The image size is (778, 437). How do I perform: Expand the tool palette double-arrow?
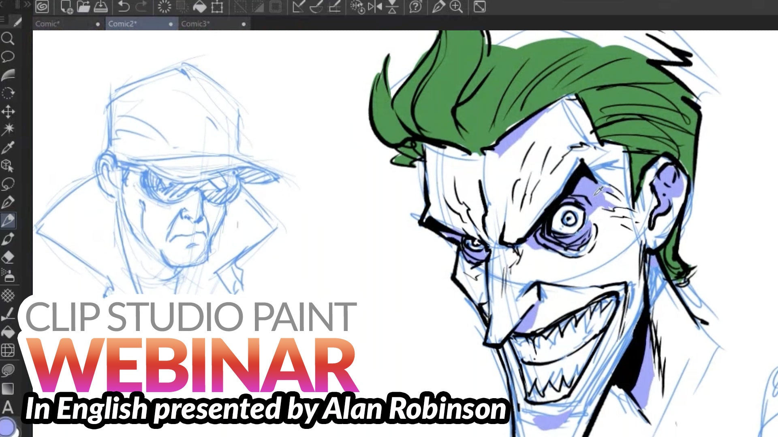coord(27,5)
